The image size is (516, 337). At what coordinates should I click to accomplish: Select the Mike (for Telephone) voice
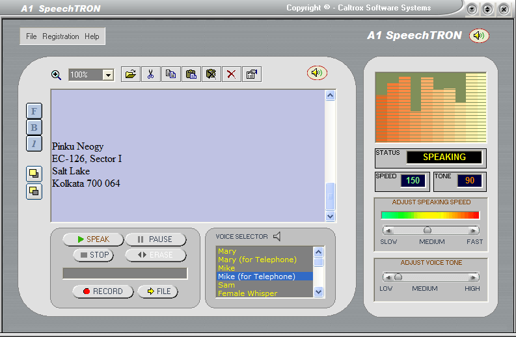tap(264, 276)
